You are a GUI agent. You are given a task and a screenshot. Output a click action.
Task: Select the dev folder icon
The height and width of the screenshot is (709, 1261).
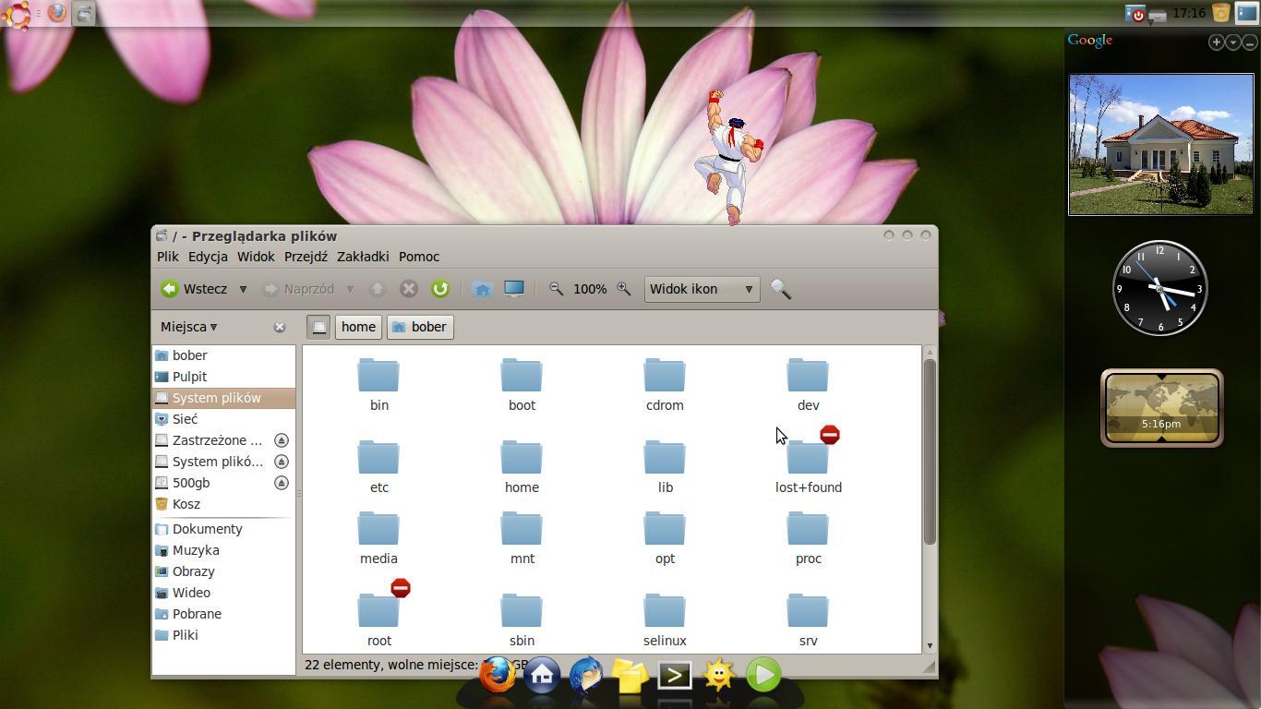808,375
